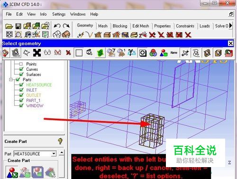Click into the Part name field
Image resolution: width=237 pixels, height=179 pixels.
click(x=33, y=154)
